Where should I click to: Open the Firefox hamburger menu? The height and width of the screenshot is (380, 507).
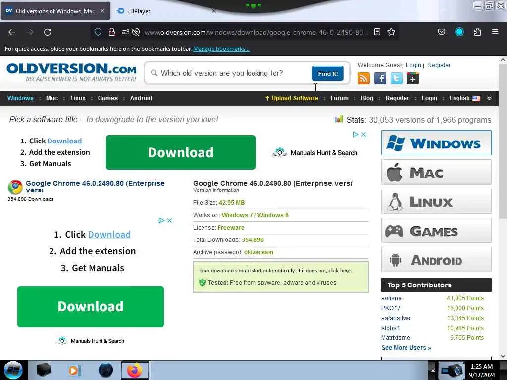pos(495,32)
